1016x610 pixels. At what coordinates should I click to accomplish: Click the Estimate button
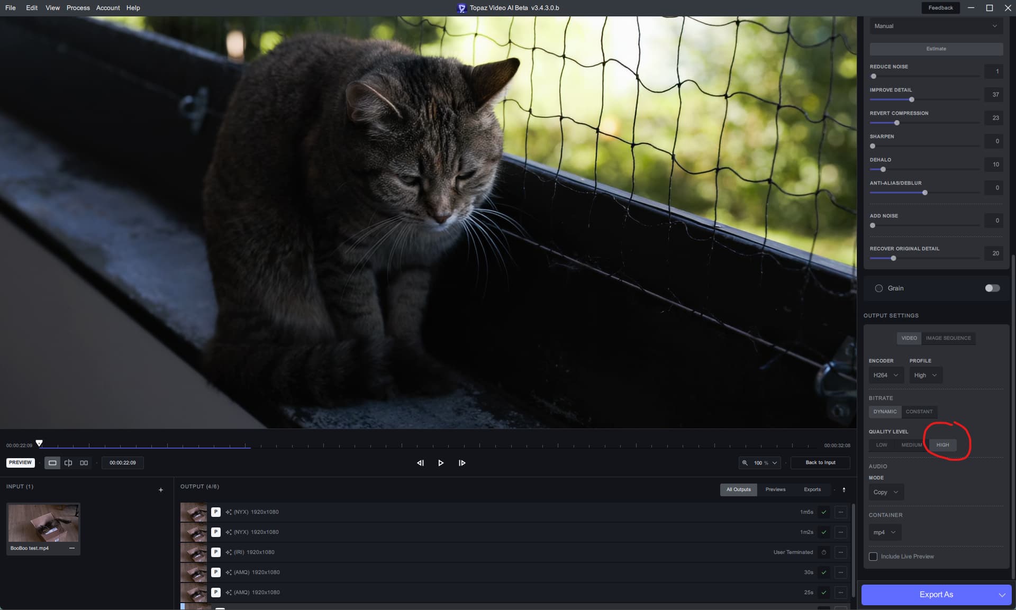click(936, 49)
